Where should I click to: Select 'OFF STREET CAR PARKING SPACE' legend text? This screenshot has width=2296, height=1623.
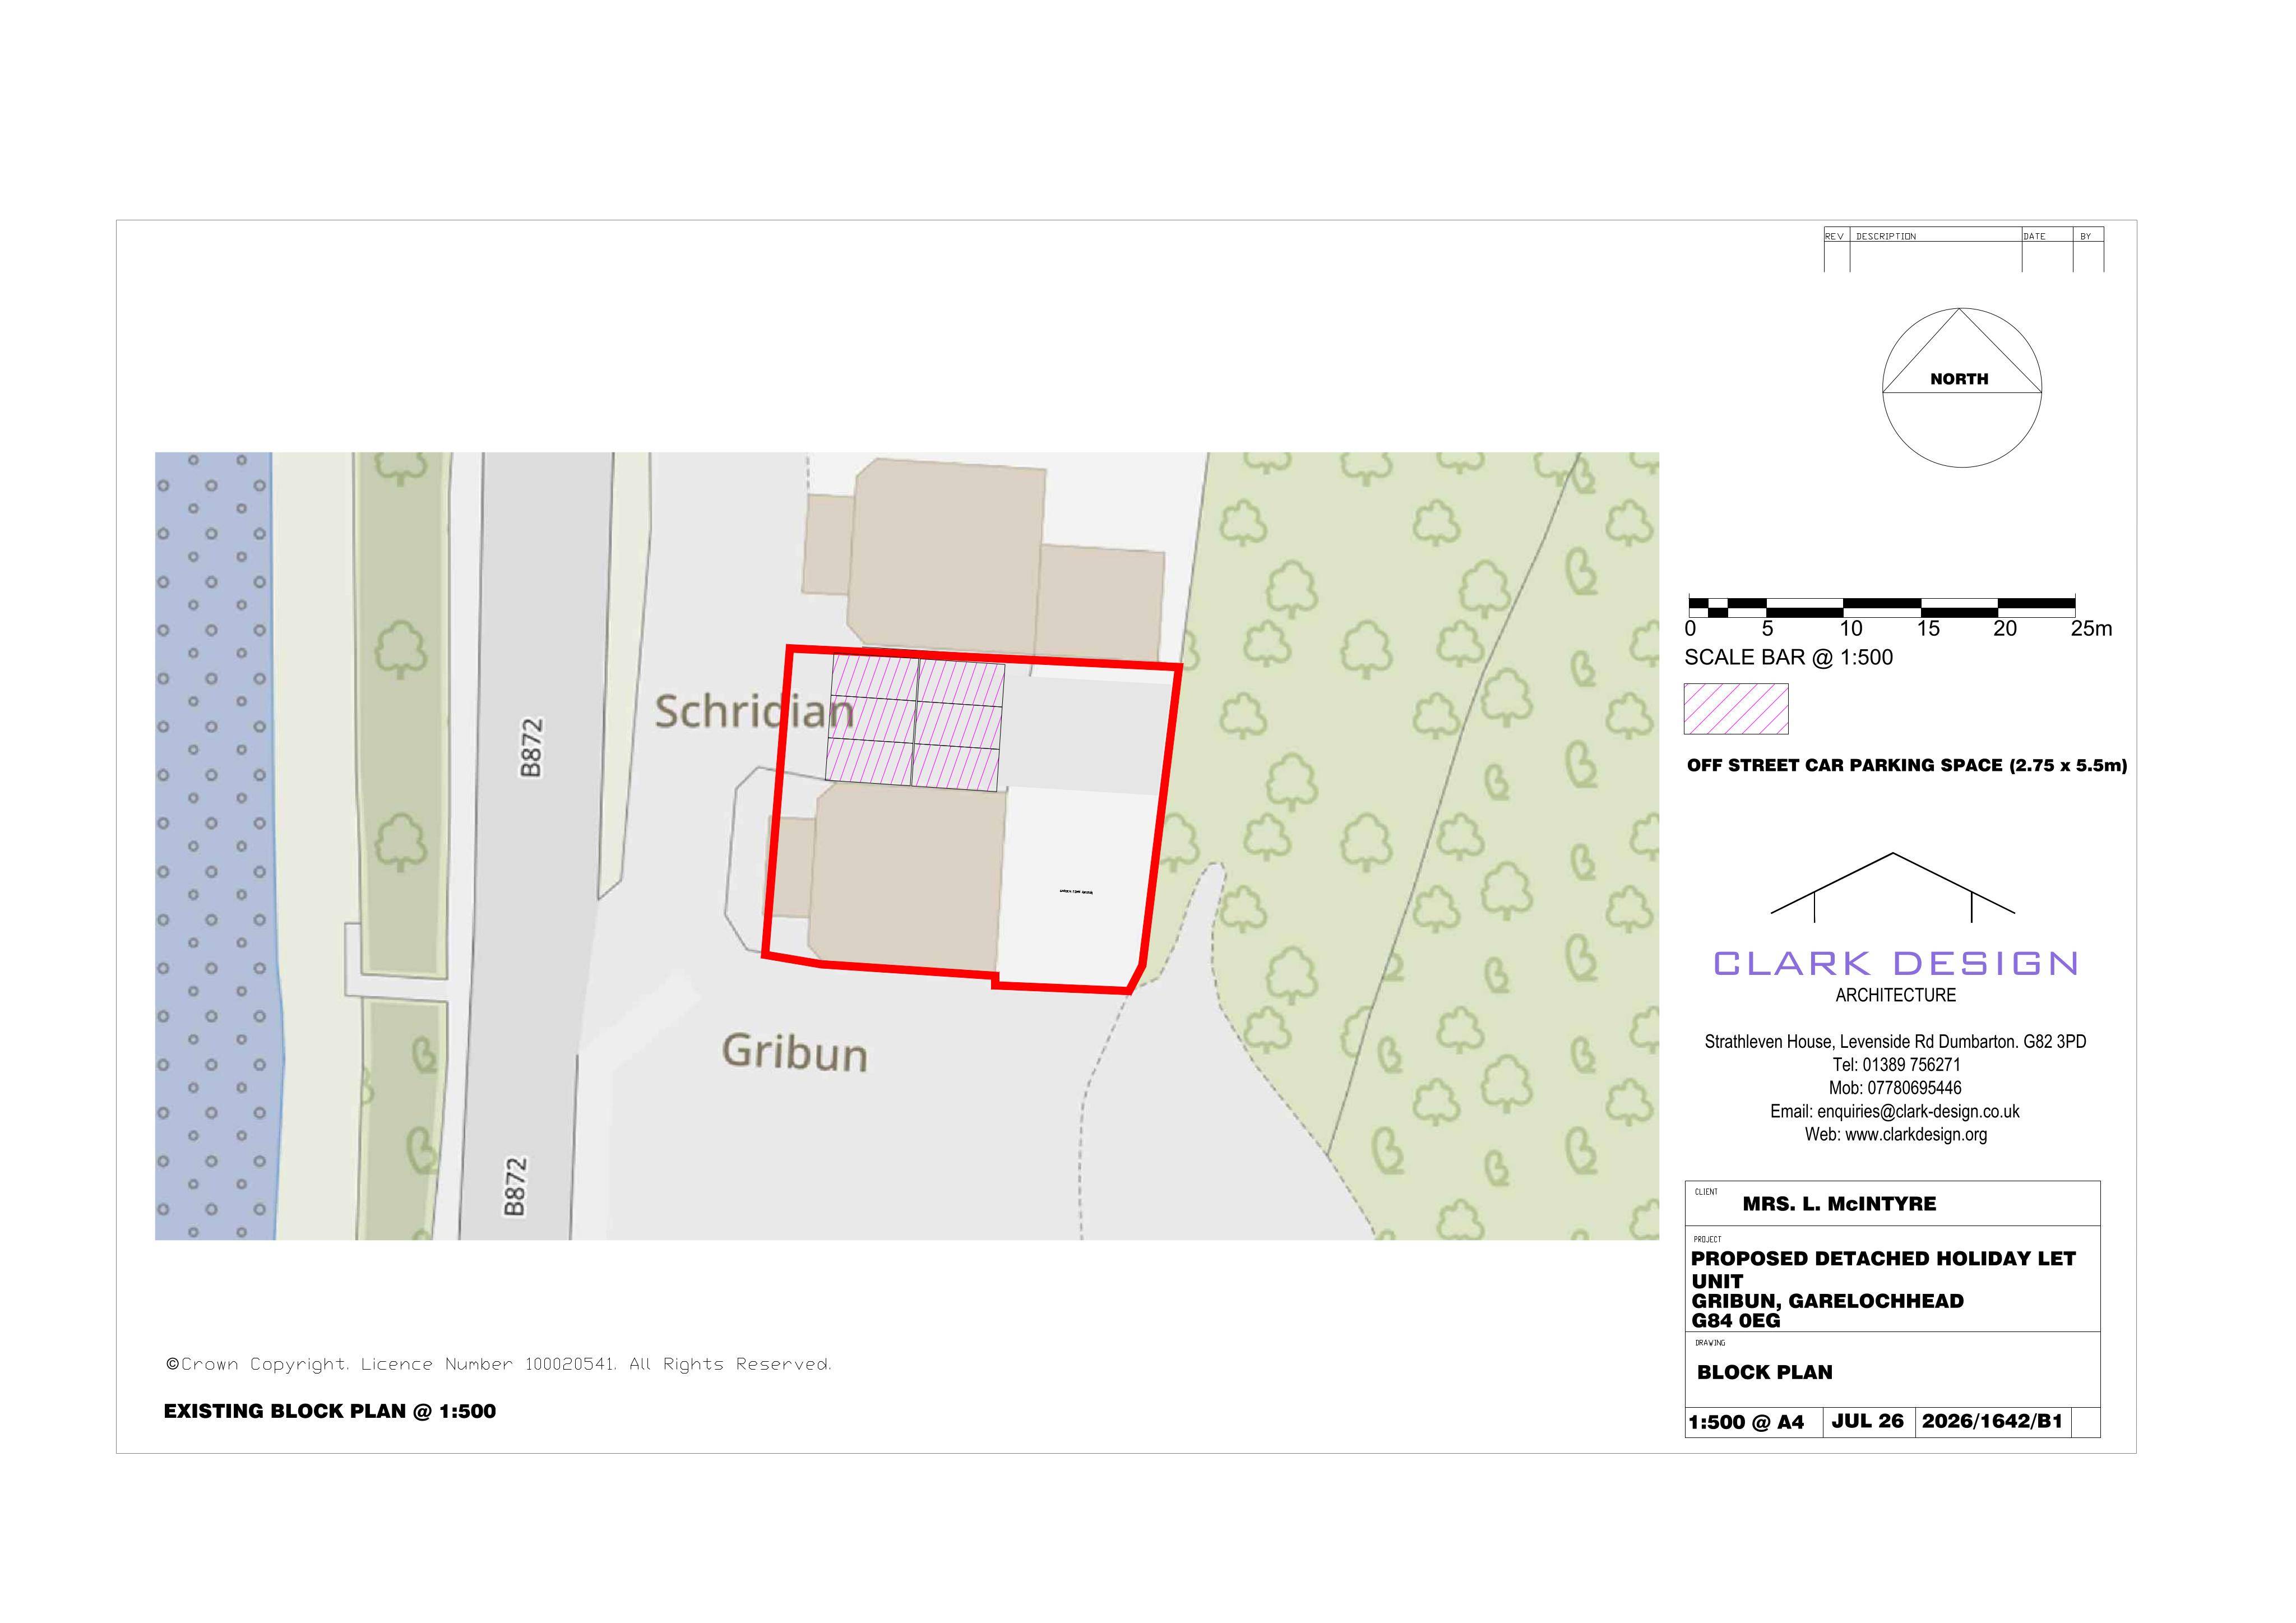point(1907,766)
